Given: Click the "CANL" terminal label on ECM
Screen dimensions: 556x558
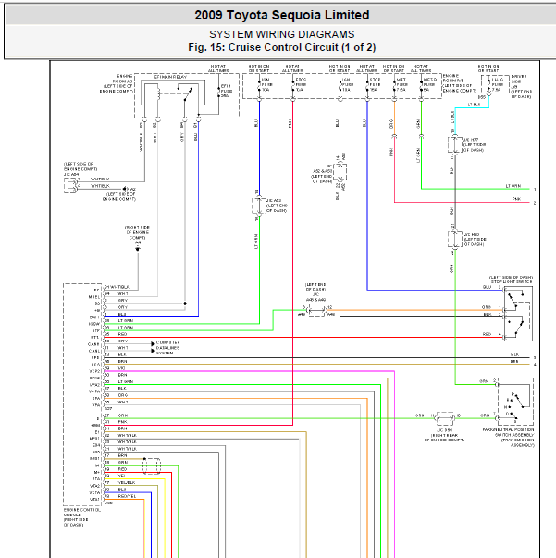Looking at the screenshot, I should [x=94, y=351].
